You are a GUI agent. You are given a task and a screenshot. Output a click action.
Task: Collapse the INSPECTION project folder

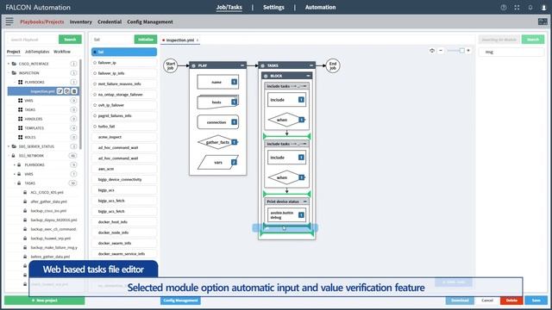click(9, 73)
